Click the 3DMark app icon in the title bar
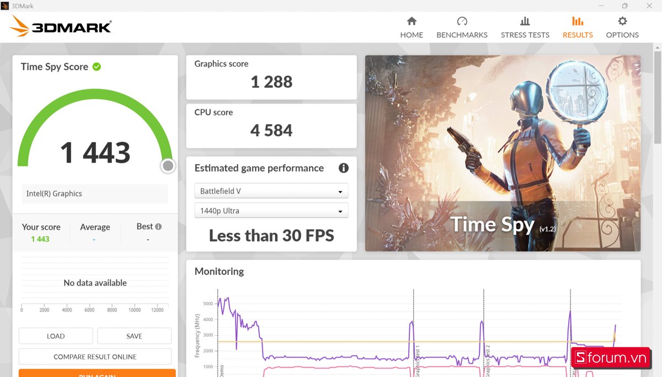 point(5,6)
